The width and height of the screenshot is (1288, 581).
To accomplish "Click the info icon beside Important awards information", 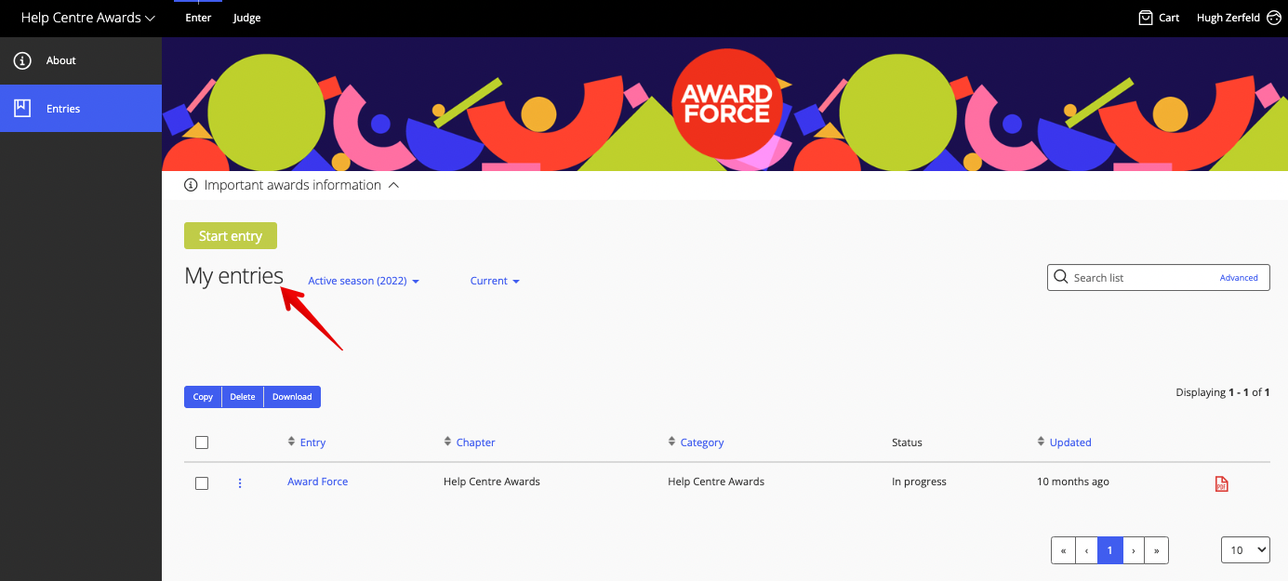I will tap(192, 185).
